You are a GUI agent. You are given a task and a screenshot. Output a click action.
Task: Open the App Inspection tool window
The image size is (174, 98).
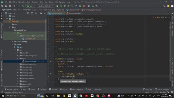click(76, 89)
